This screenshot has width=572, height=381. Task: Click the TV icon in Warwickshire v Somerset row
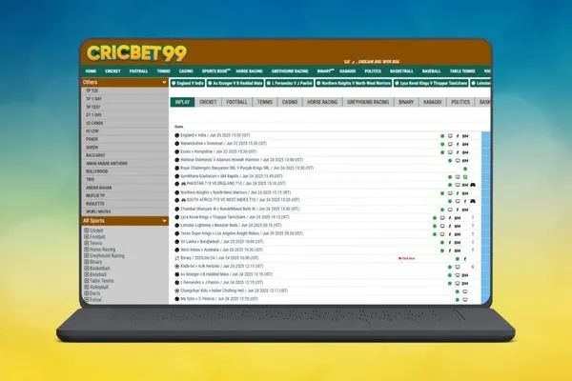450,144
